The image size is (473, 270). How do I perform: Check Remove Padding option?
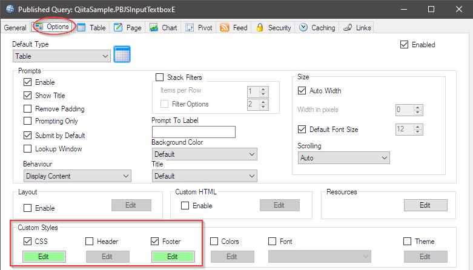click(x=27, y=108)
